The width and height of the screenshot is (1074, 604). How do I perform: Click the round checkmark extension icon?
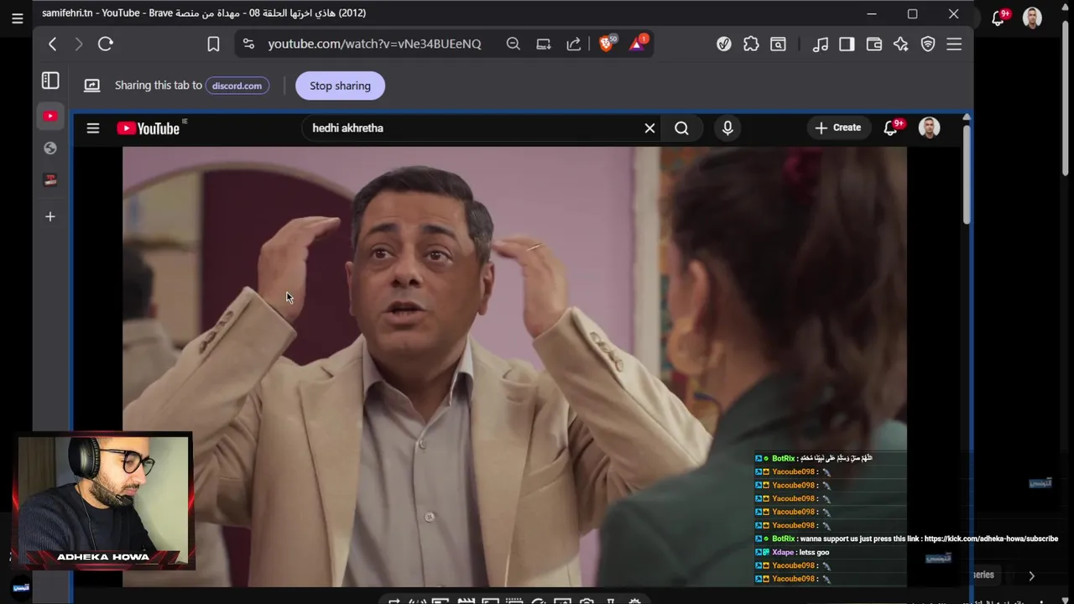pos(724,44)
